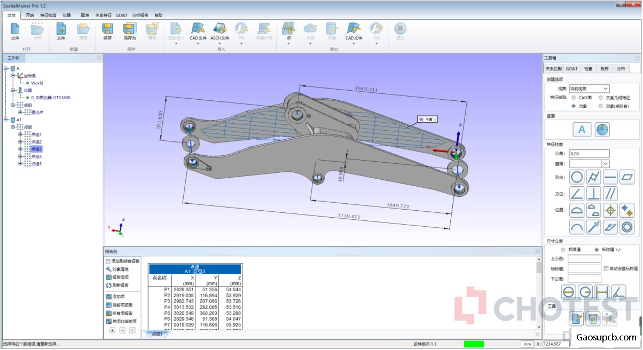Expand the 点组1 tree node
Image resolution: width=643 pixels, height=350 pixels.
[20, 134]
